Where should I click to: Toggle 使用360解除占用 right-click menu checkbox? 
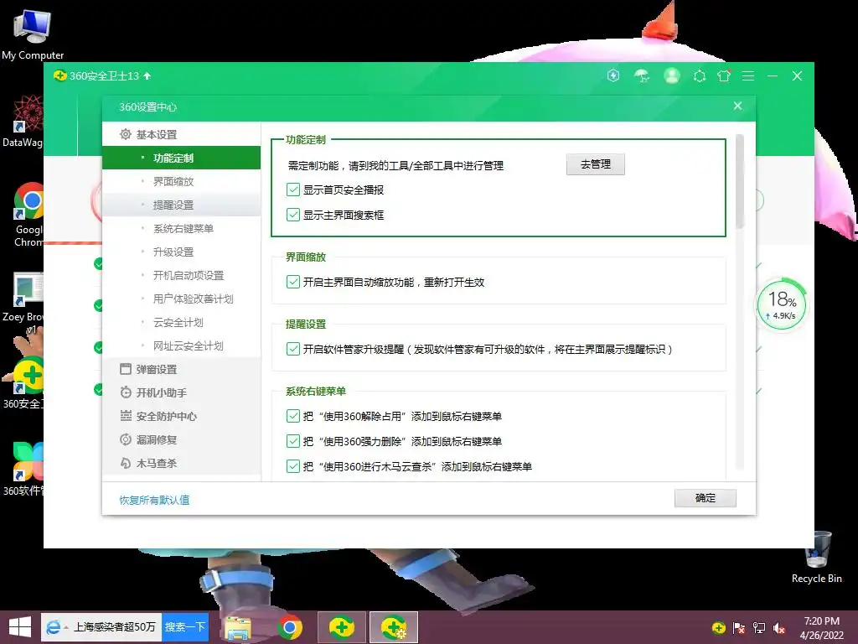pyautogui.click(x=293, y=416)
